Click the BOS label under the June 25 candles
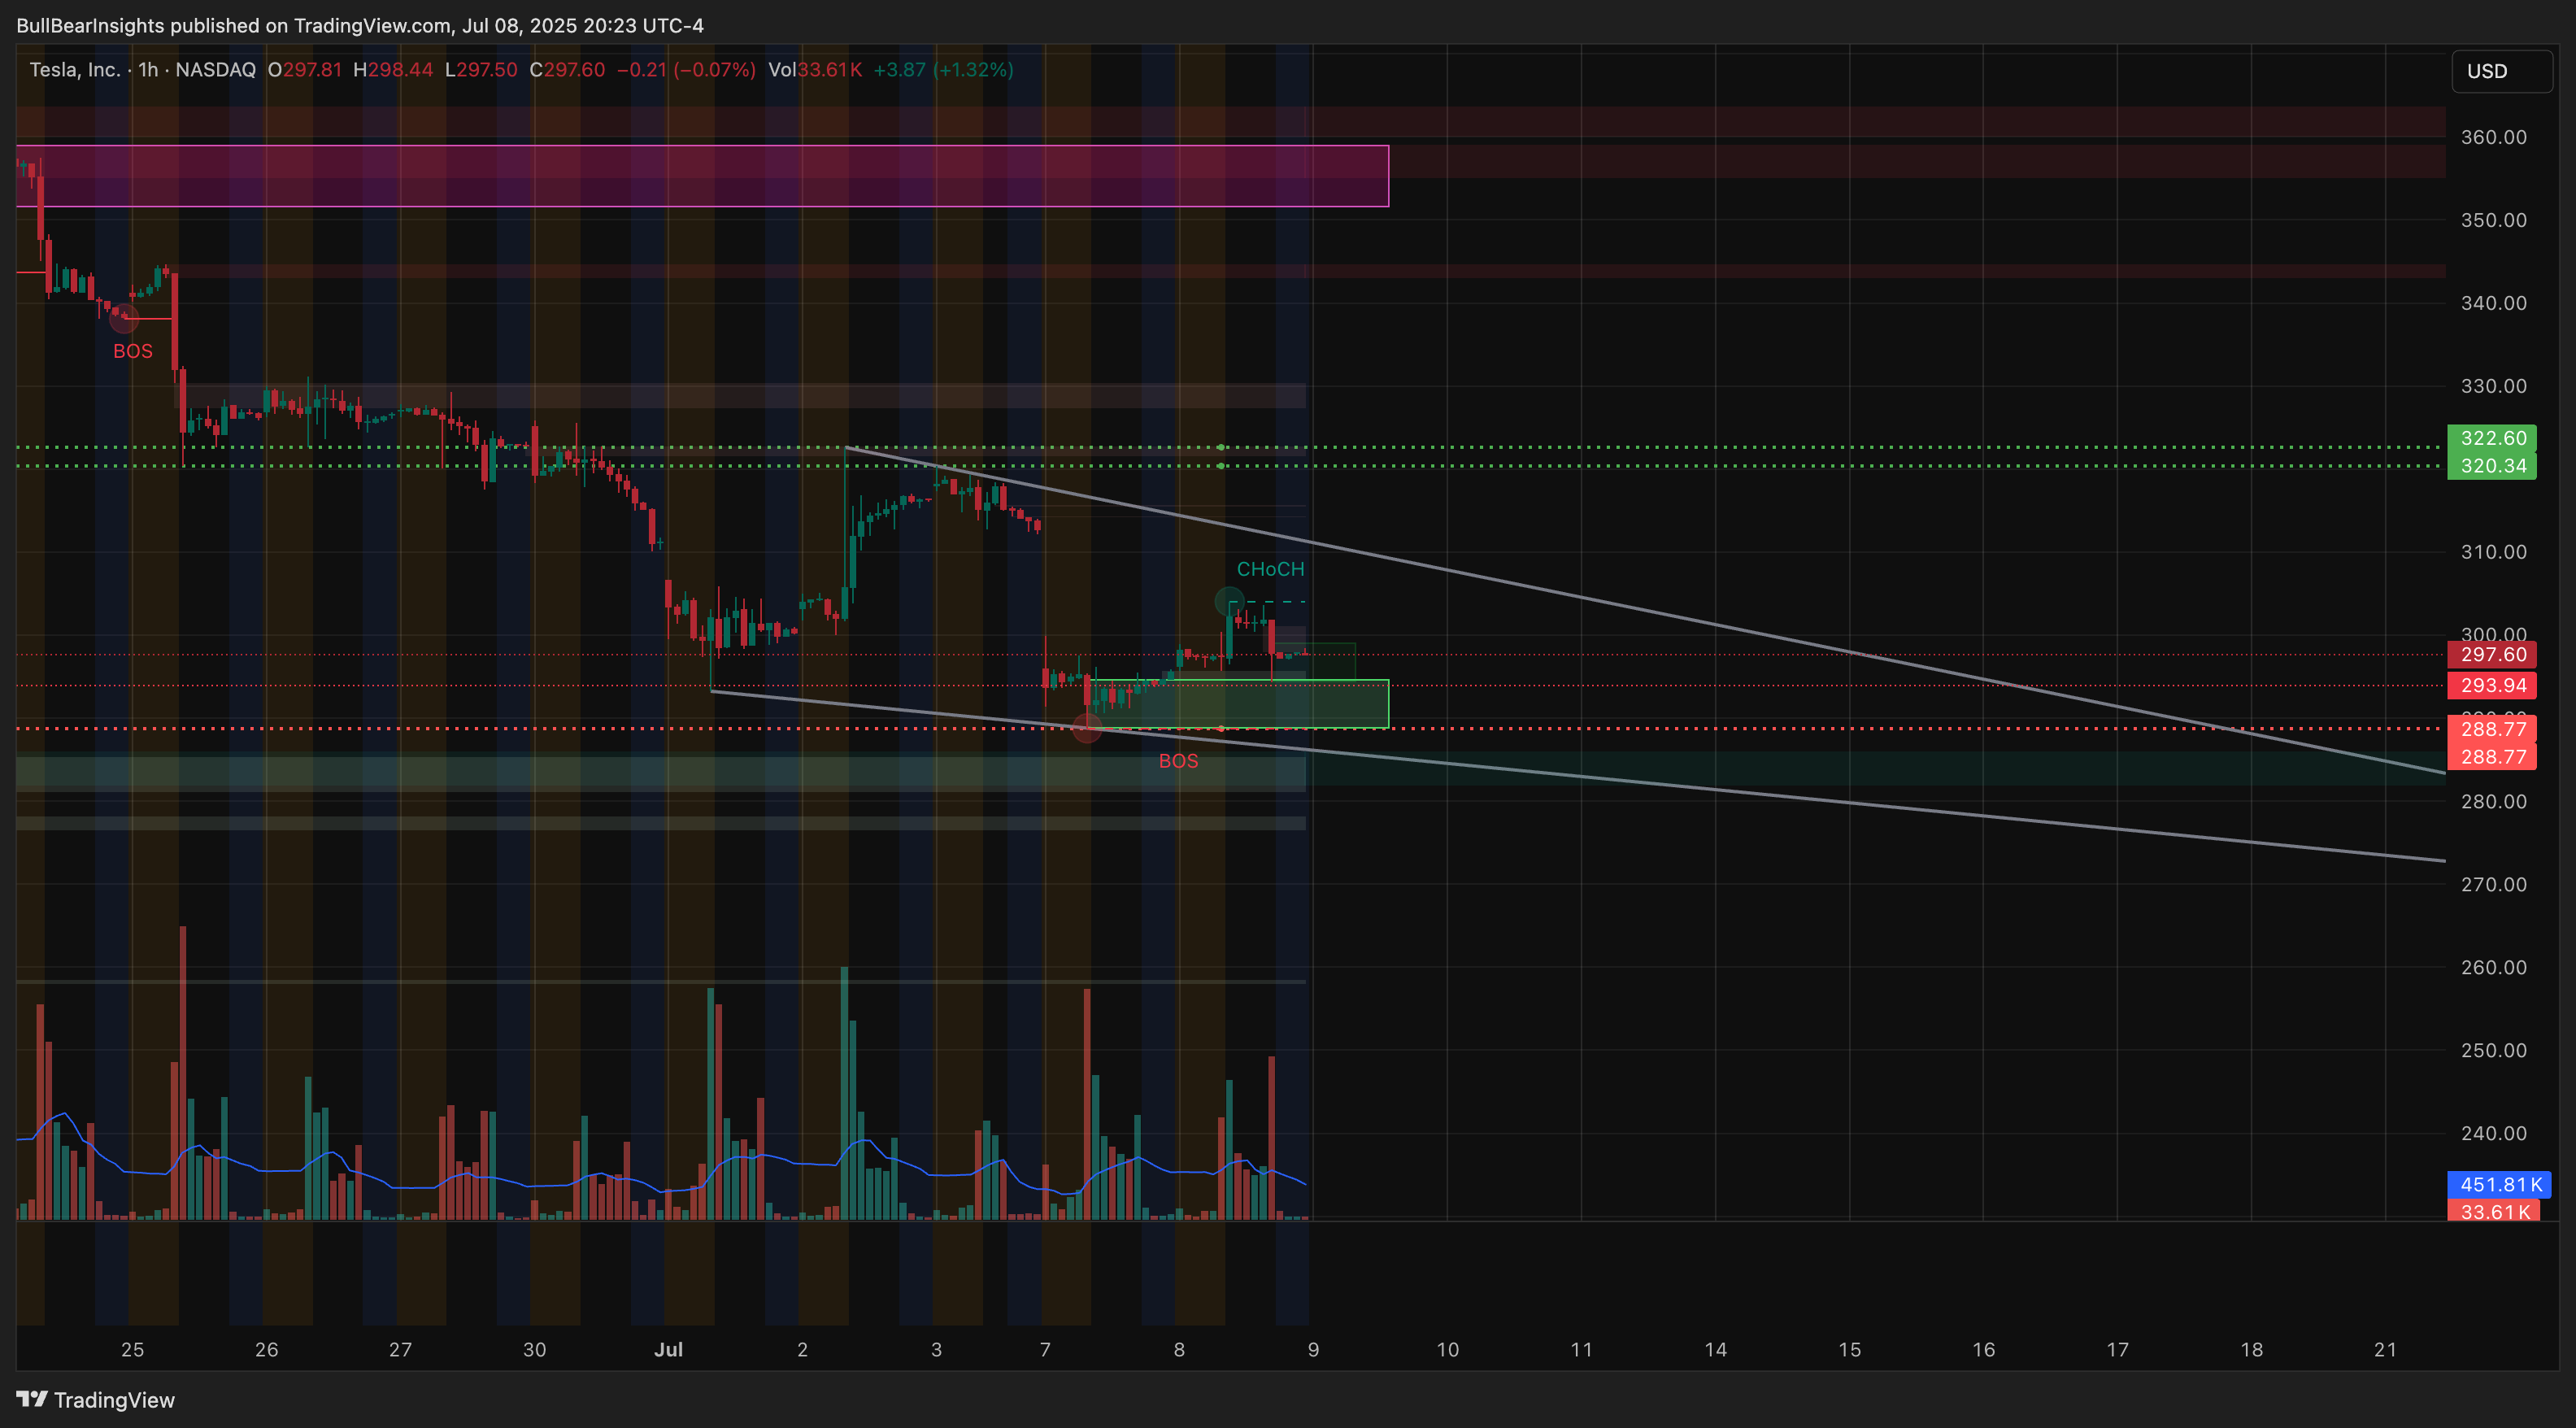Viewport: 2576px width, 1428px height. [133, 351]
